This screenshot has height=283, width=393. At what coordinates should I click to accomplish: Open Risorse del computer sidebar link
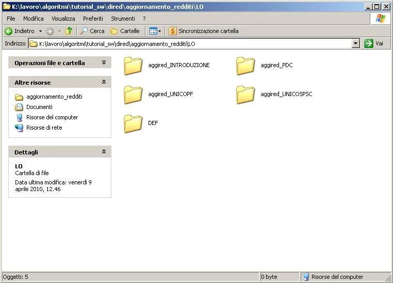[46, 117]
